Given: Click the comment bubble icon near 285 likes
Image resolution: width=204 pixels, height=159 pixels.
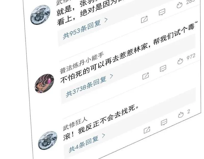Looking at the screenshot, I should [x=162, y=12].
